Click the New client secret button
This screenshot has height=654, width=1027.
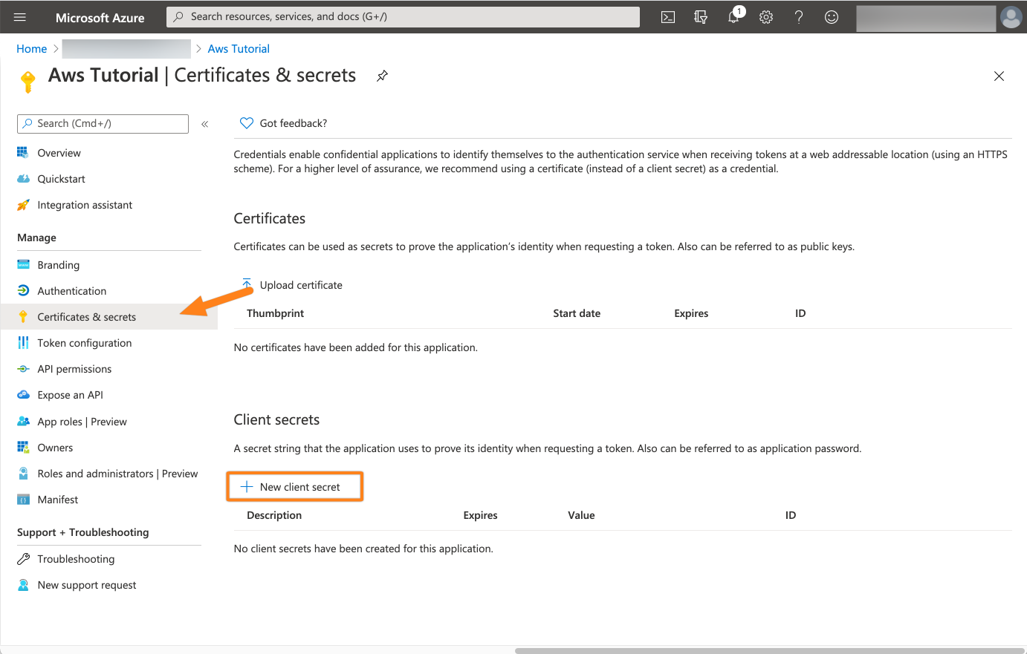(294, 487)
